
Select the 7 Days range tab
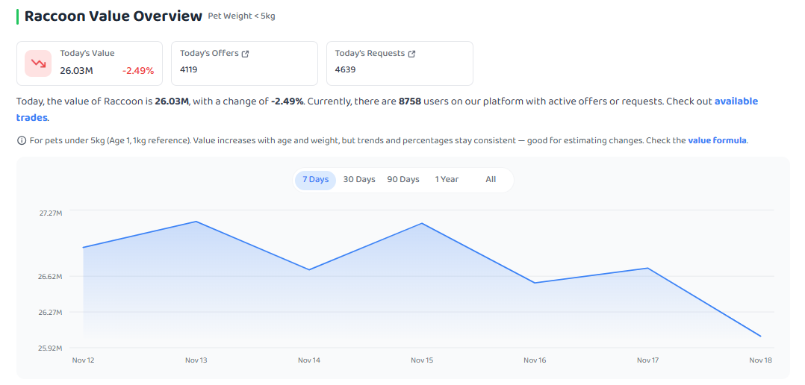tap(315, 180)
